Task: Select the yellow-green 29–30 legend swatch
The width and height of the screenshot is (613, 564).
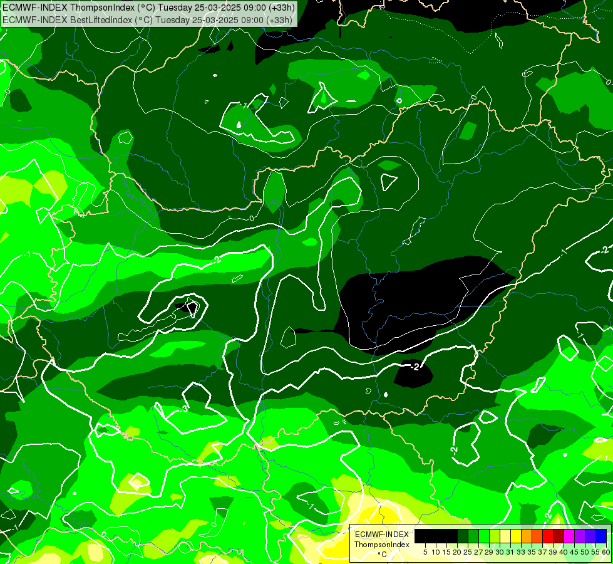Action: point(495,536)
